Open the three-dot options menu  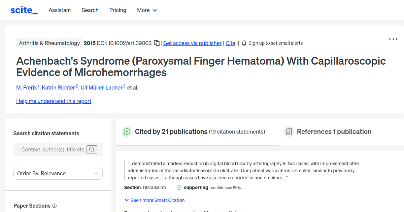(x=393, y=39)
